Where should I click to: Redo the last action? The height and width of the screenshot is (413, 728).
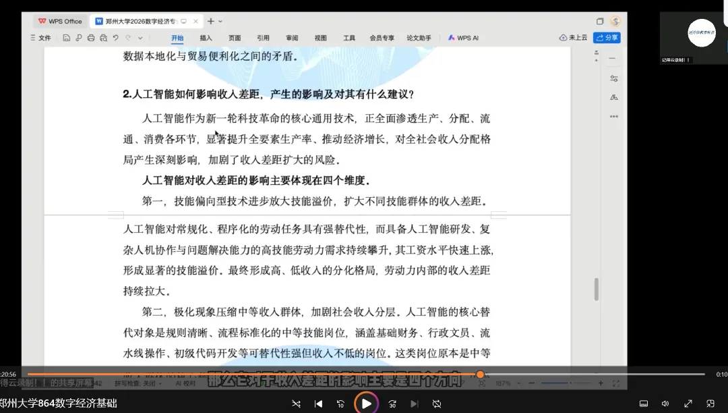(128, 38)
